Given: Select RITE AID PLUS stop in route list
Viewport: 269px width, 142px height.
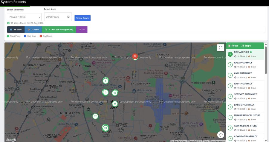Looking at the screenshot, I should (x=245, y=54).
